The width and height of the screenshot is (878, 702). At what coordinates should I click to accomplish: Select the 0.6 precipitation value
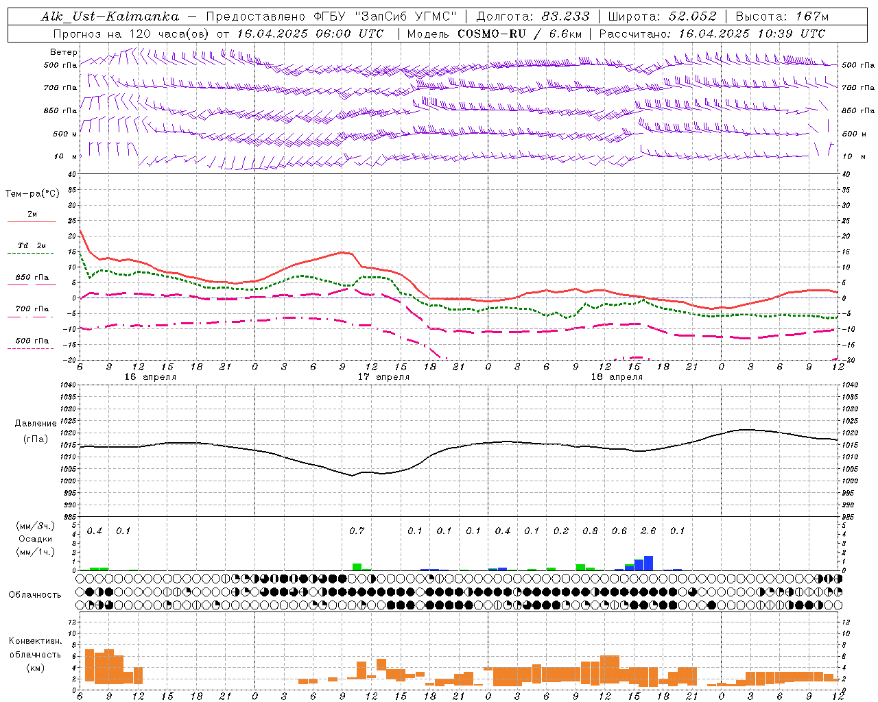(x=619, y=531)
